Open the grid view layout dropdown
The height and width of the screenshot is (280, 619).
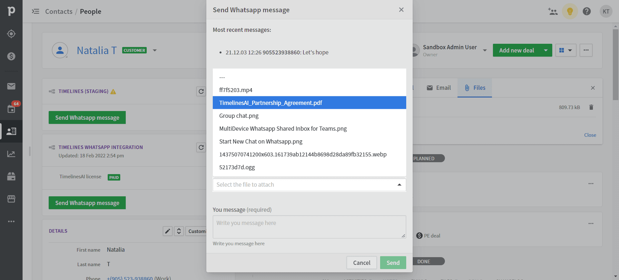566,50
